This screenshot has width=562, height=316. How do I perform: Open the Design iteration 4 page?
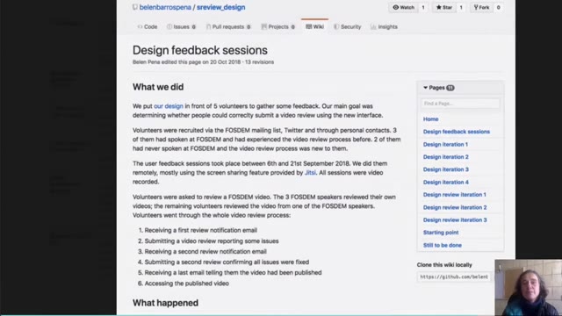click(445, 183)
